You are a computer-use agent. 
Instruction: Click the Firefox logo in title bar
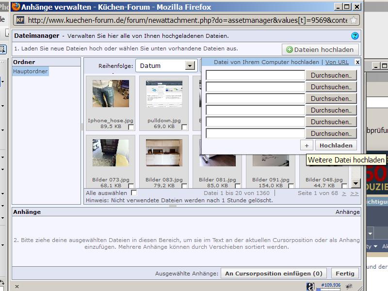point(16,7)
